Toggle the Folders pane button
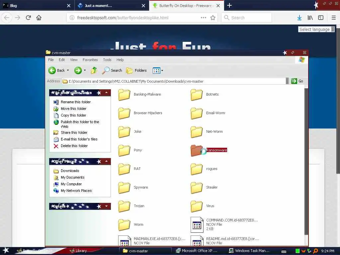The height and width of the screenshot is (255, 340). [x=136, y=70]
